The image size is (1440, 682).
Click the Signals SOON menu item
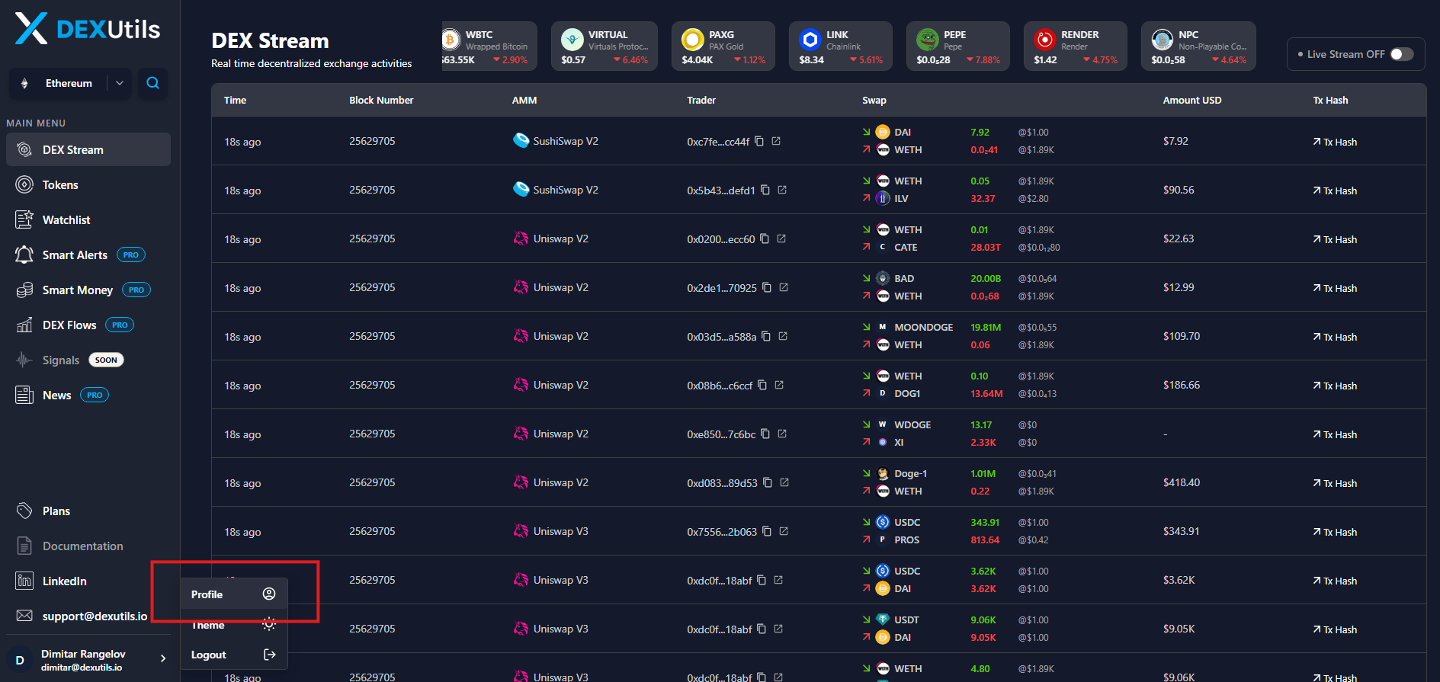point(88,360)
